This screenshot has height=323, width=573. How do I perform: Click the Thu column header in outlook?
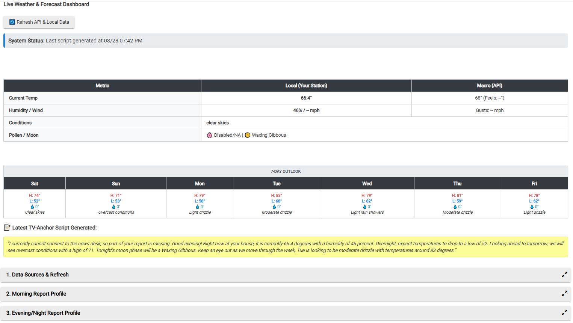[457, 184]
